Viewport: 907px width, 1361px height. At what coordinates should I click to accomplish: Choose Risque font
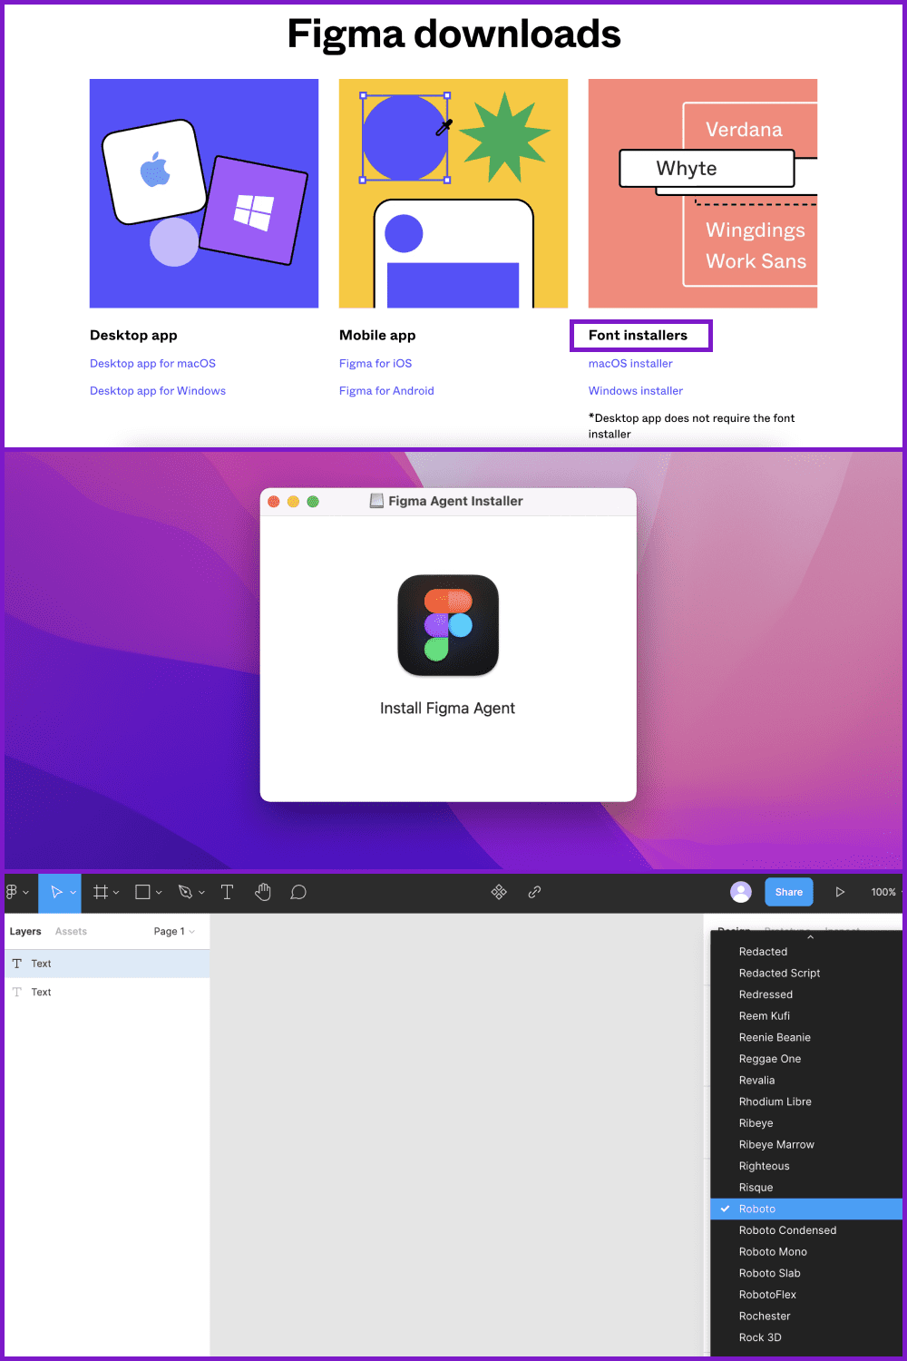[x=806, y=1188]
